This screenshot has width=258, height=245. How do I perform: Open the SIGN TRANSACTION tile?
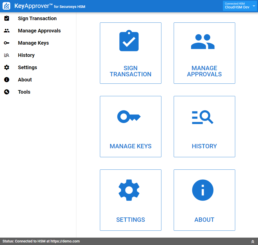tap(130, 53)
